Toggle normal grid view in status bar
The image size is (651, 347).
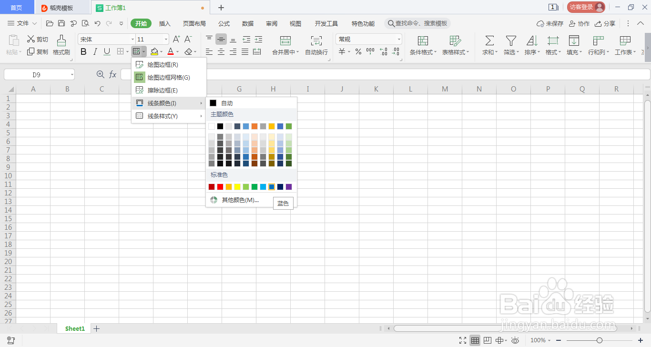[x=475, y=340]
